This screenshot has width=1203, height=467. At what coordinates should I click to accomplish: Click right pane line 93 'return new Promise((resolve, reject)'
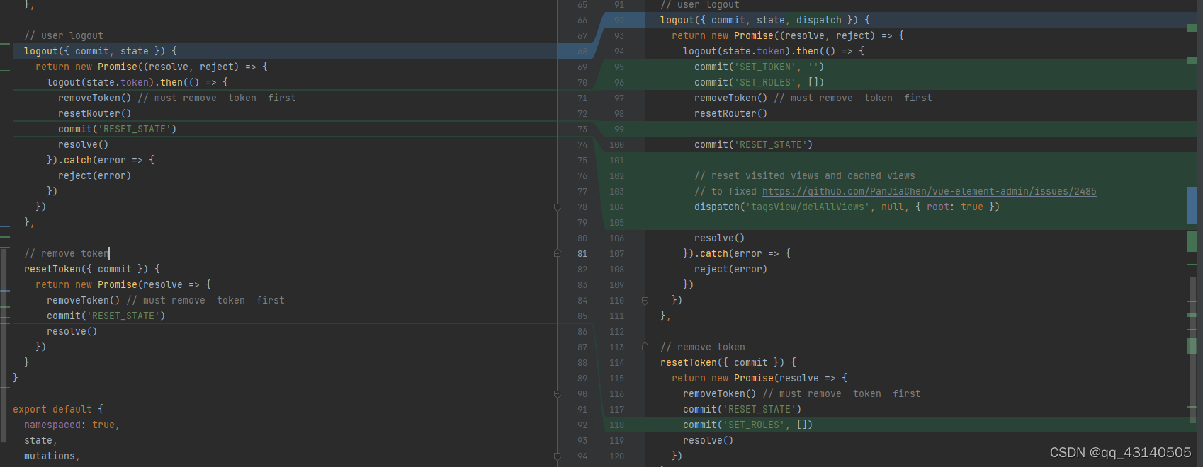point(788,35)
